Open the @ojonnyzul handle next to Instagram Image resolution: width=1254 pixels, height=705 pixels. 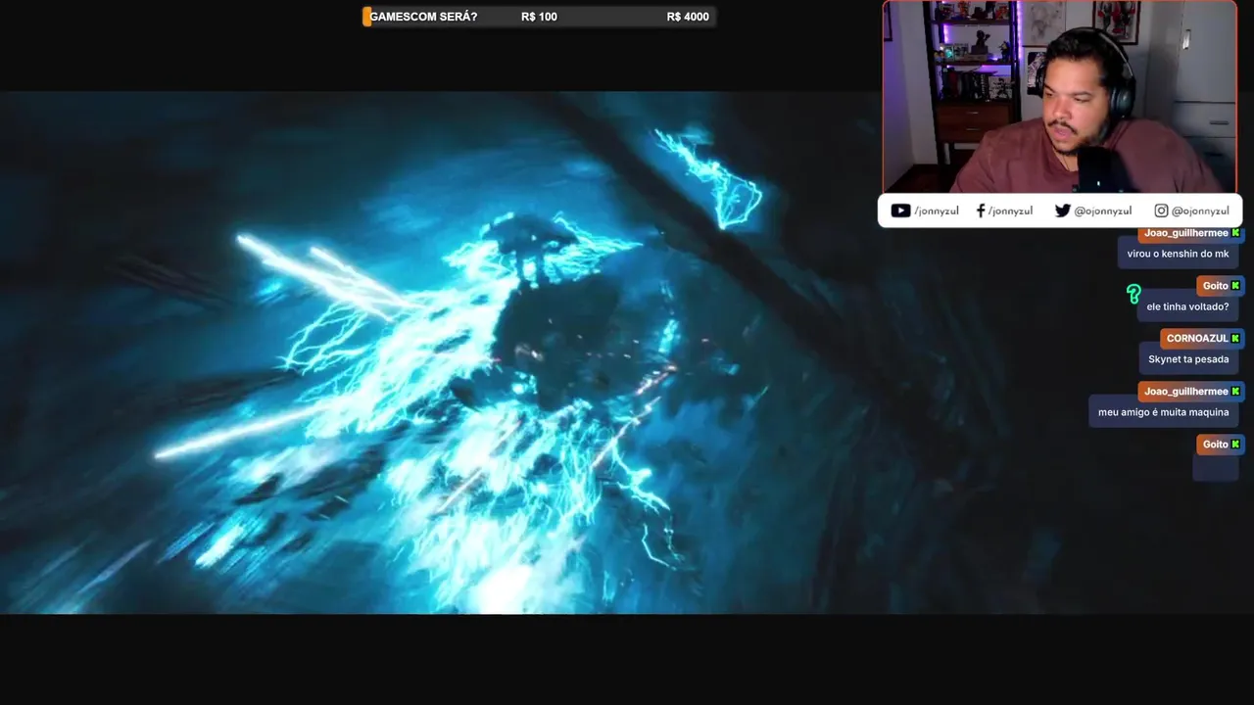coord(1200,211)
